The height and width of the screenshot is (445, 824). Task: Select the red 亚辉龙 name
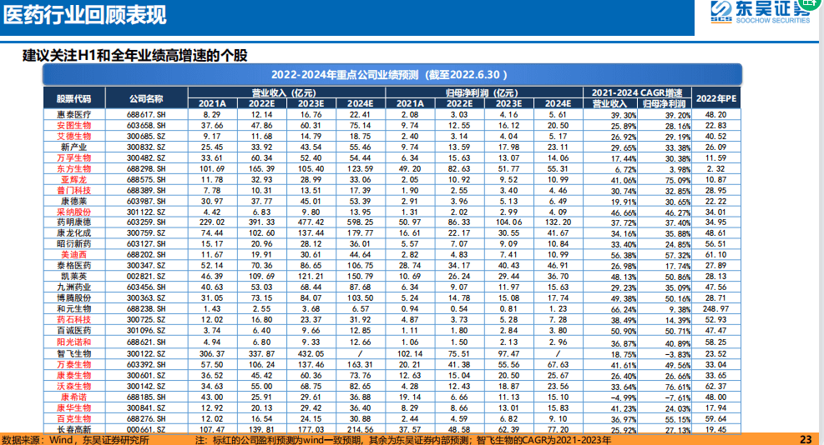click(74, 179)
